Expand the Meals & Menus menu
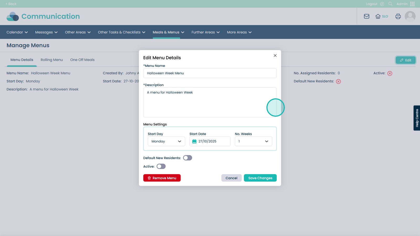The image size is (420, 236). [x=168, y=32]
